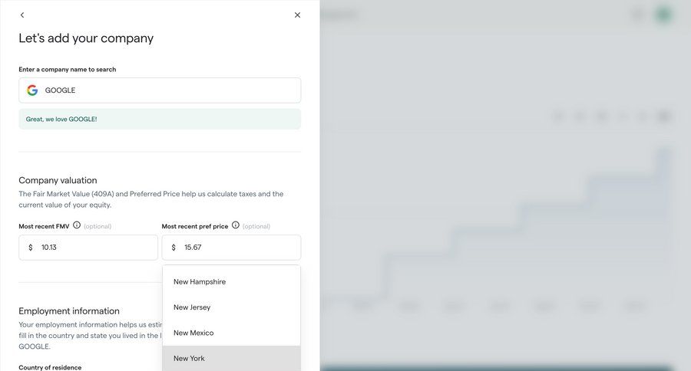Open info tooltip for Most recent pref price
Image resolution: width=691 pixels, height=371 pixels.
pos(236,225)
